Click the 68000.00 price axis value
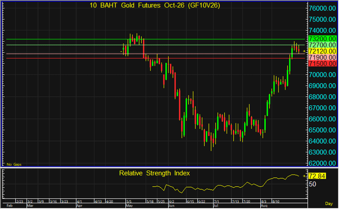 point(323,97)
